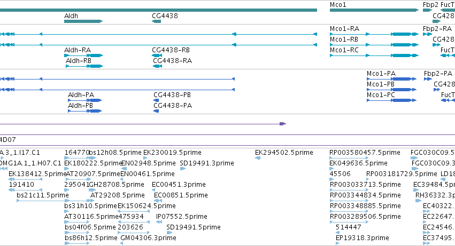Select the Aldh-RB transcript feature
The width and height of the screenshot is (455, 246).
[84, 66]
